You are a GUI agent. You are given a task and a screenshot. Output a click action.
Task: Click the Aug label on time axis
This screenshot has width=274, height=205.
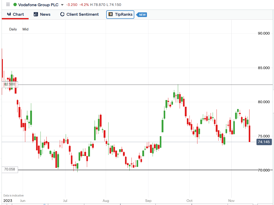[x=106, y=201]
